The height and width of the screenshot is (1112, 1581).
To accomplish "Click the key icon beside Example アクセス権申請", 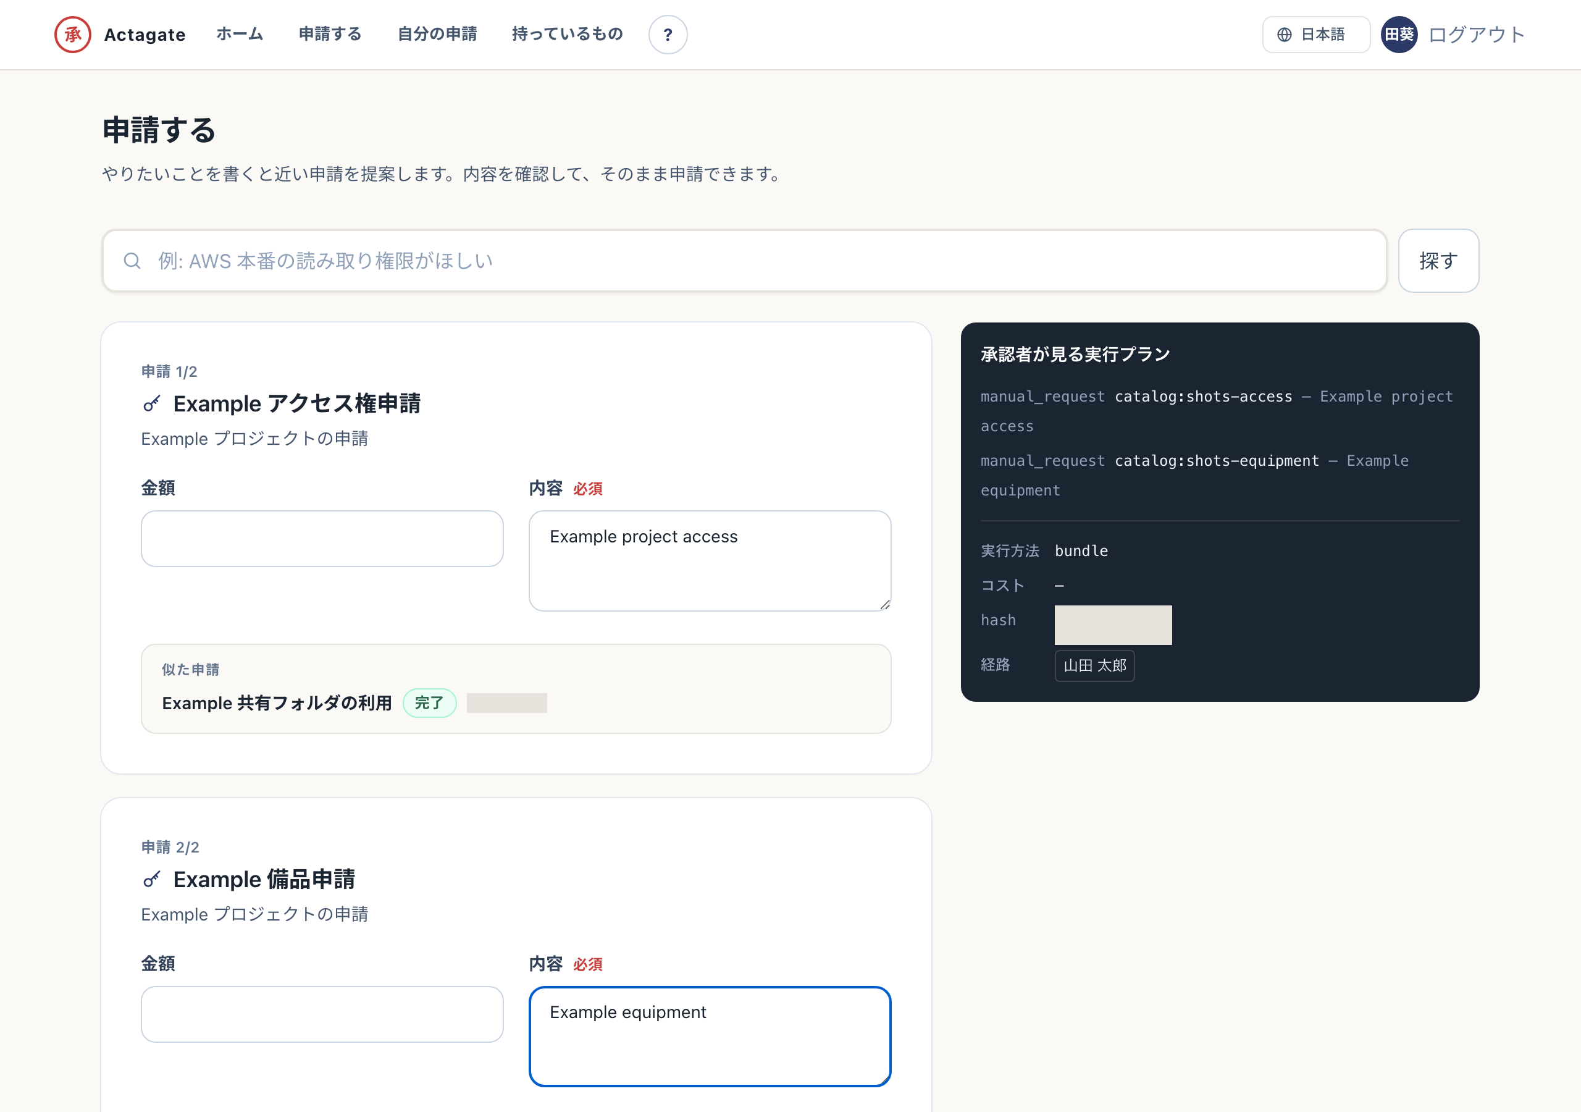I will click(x=151, y=404).
